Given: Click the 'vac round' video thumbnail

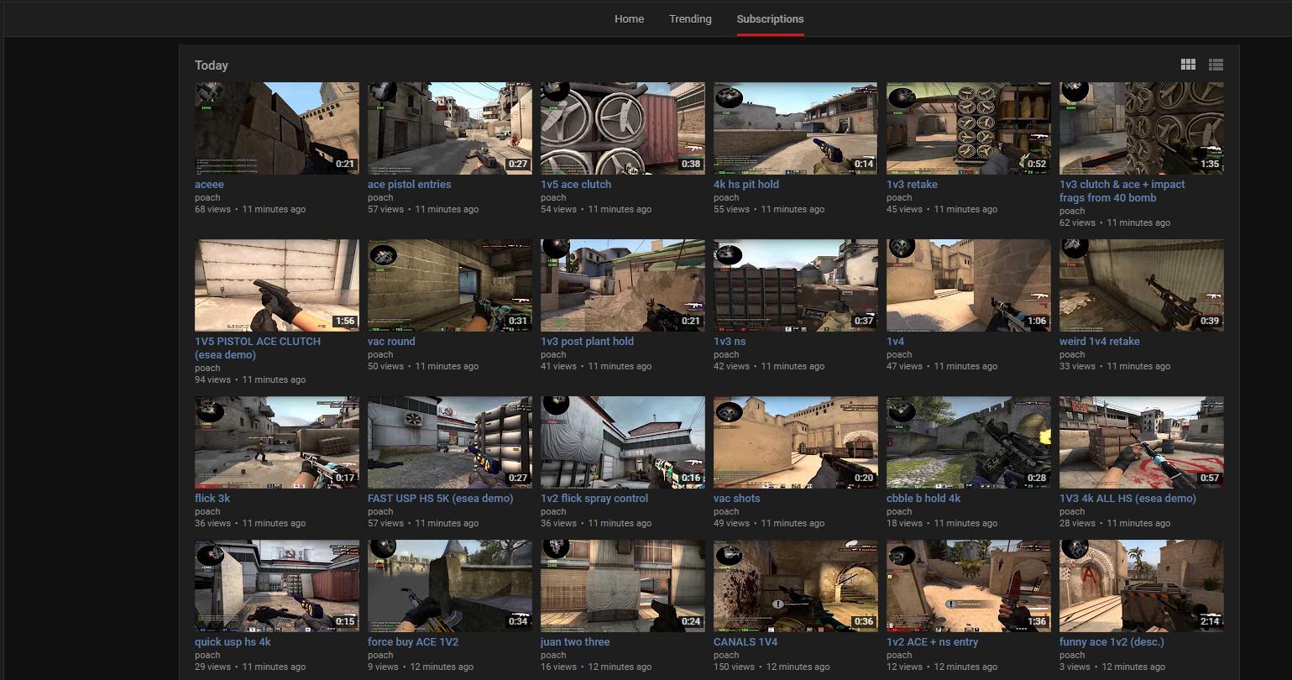Looking at the screenshot, I should (x=449, y=285).
